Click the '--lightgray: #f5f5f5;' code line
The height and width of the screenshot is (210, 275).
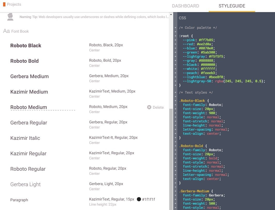[x=204, y=57]
